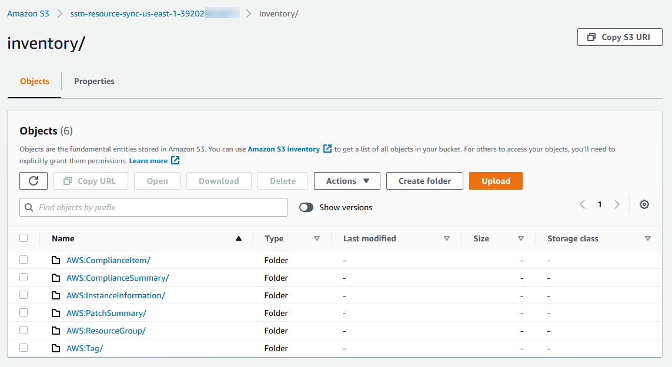Check the box for AWS:ResourceGroup/
This screenshot has width=672, height=367.
[24, 330]
